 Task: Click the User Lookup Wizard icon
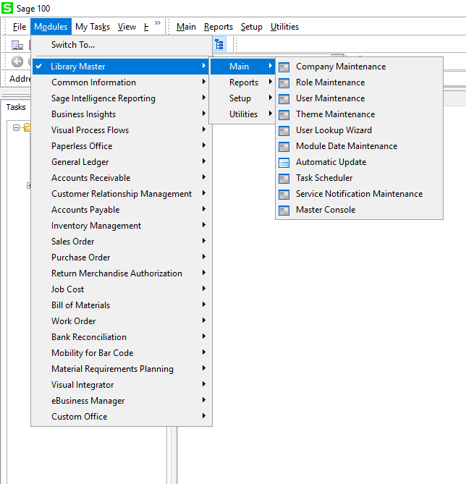(284, 130)
